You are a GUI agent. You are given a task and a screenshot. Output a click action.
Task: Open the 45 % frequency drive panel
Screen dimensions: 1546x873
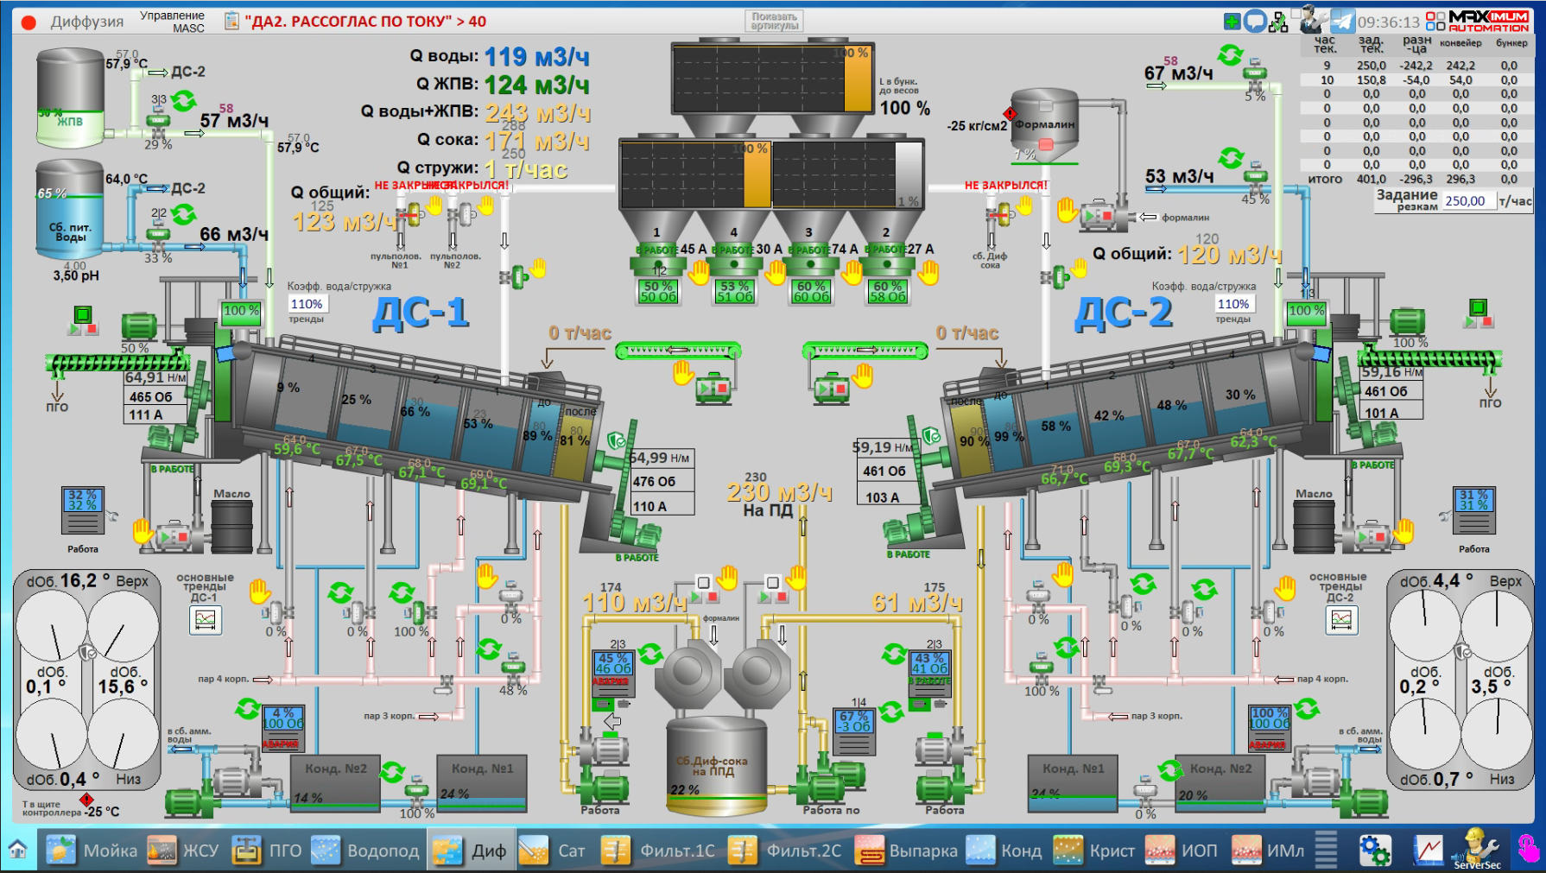(613, 663)
